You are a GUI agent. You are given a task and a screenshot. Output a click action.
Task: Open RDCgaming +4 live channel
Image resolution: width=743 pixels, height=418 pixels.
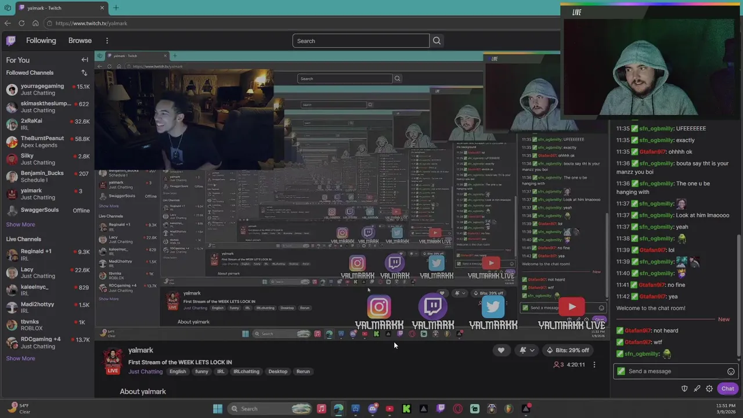(x=48, y=343)
